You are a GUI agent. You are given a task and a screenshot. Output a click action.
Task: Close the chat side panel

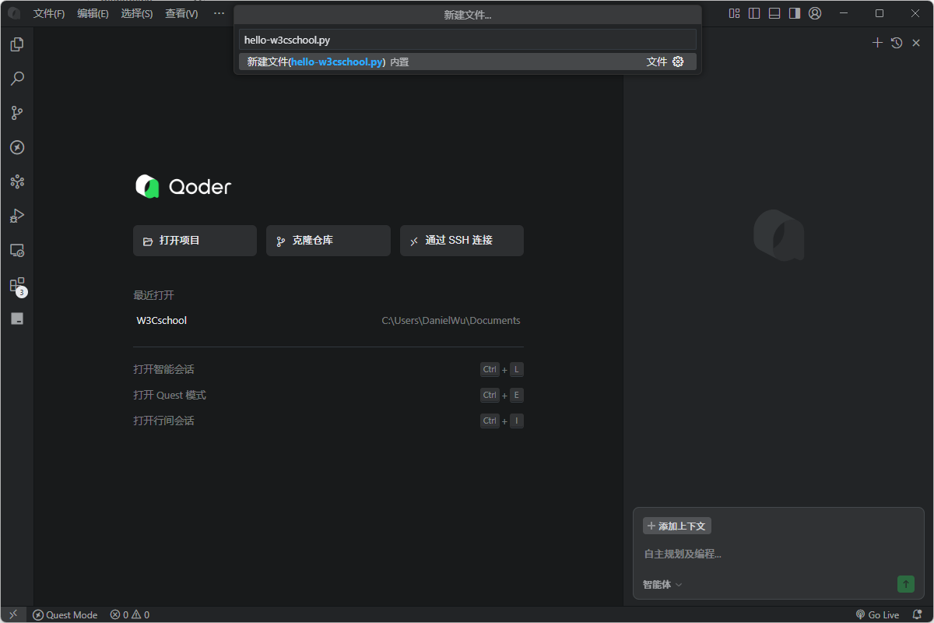(916, 43)
